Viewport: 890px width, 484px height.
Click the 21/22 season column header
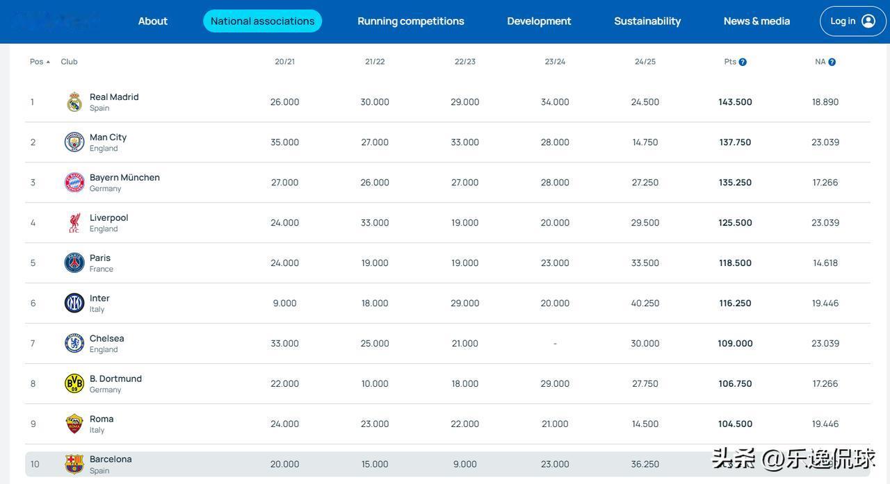[x=375, y=62]
